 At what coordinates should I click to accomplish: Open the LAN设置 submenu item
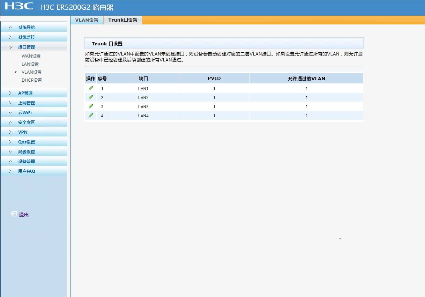[x=30, y=64]
